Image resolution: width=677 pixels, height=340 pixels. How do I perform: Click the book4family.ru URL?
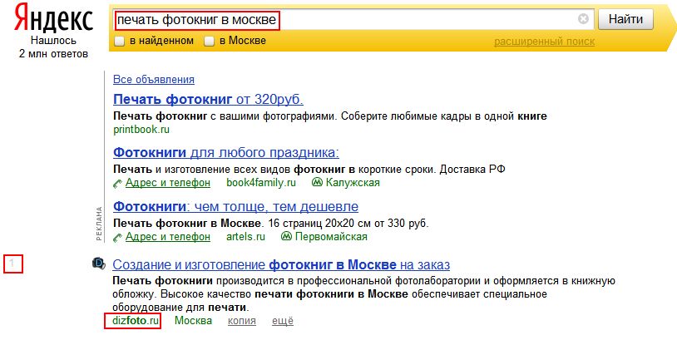[x=261, y=183]
